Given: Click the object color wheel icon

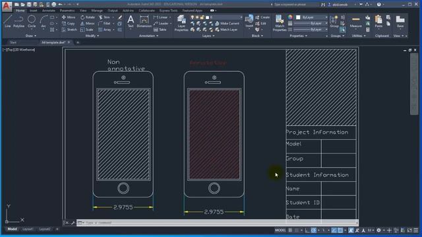Looking at the screenshot, I should [290, 17].
